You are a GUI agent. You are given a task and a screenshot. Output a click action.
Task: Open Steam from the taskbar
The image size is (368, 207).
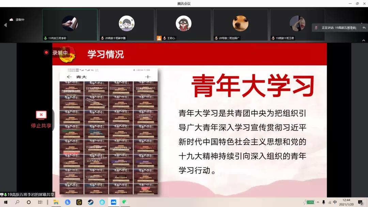(91, 202)
